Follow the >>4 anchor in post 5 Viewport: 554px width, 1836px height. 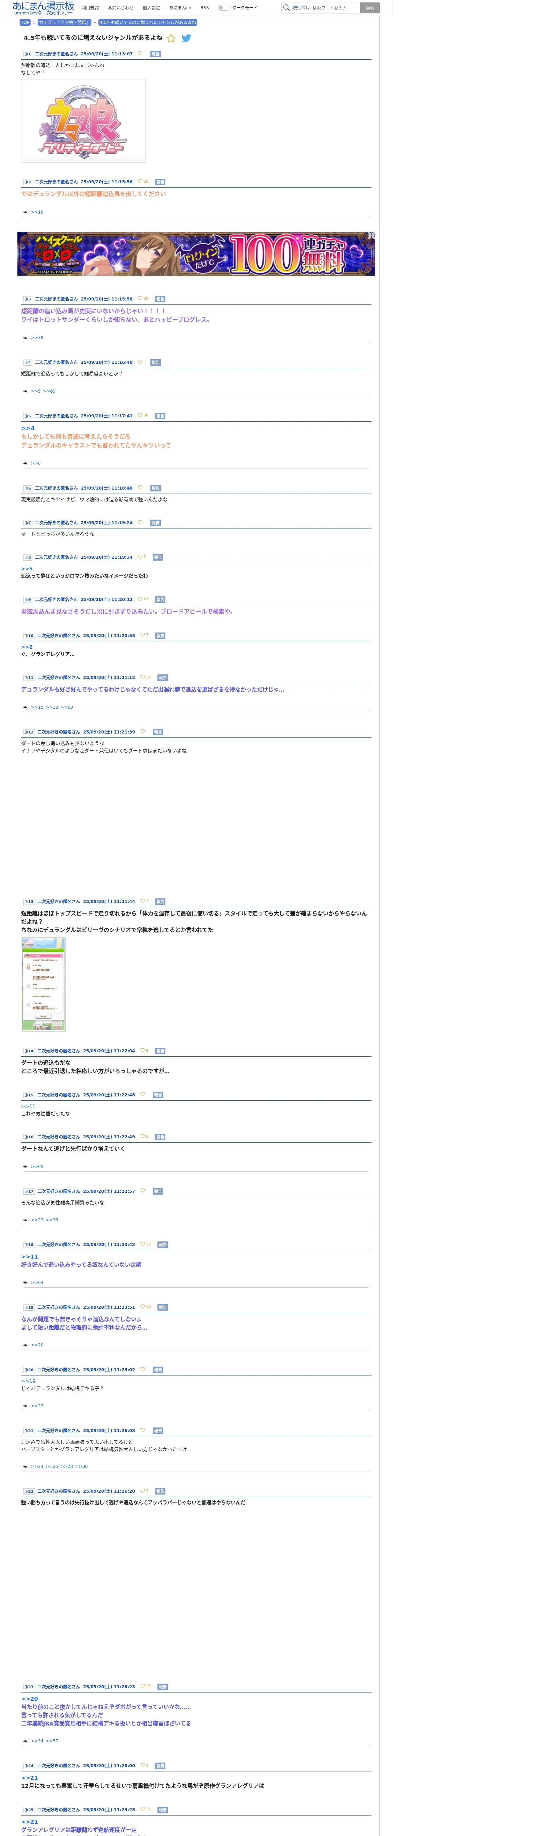28,428
